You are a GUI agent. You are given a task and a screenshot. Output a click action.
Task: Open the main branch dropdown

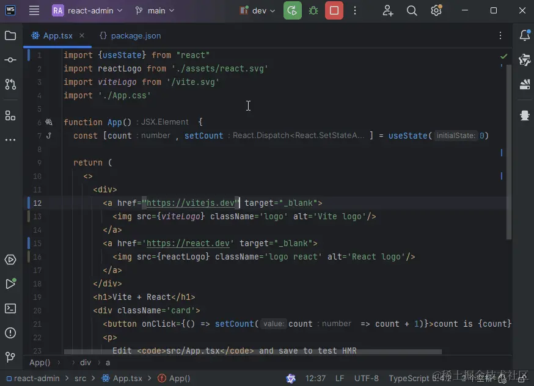pos(155,10)
